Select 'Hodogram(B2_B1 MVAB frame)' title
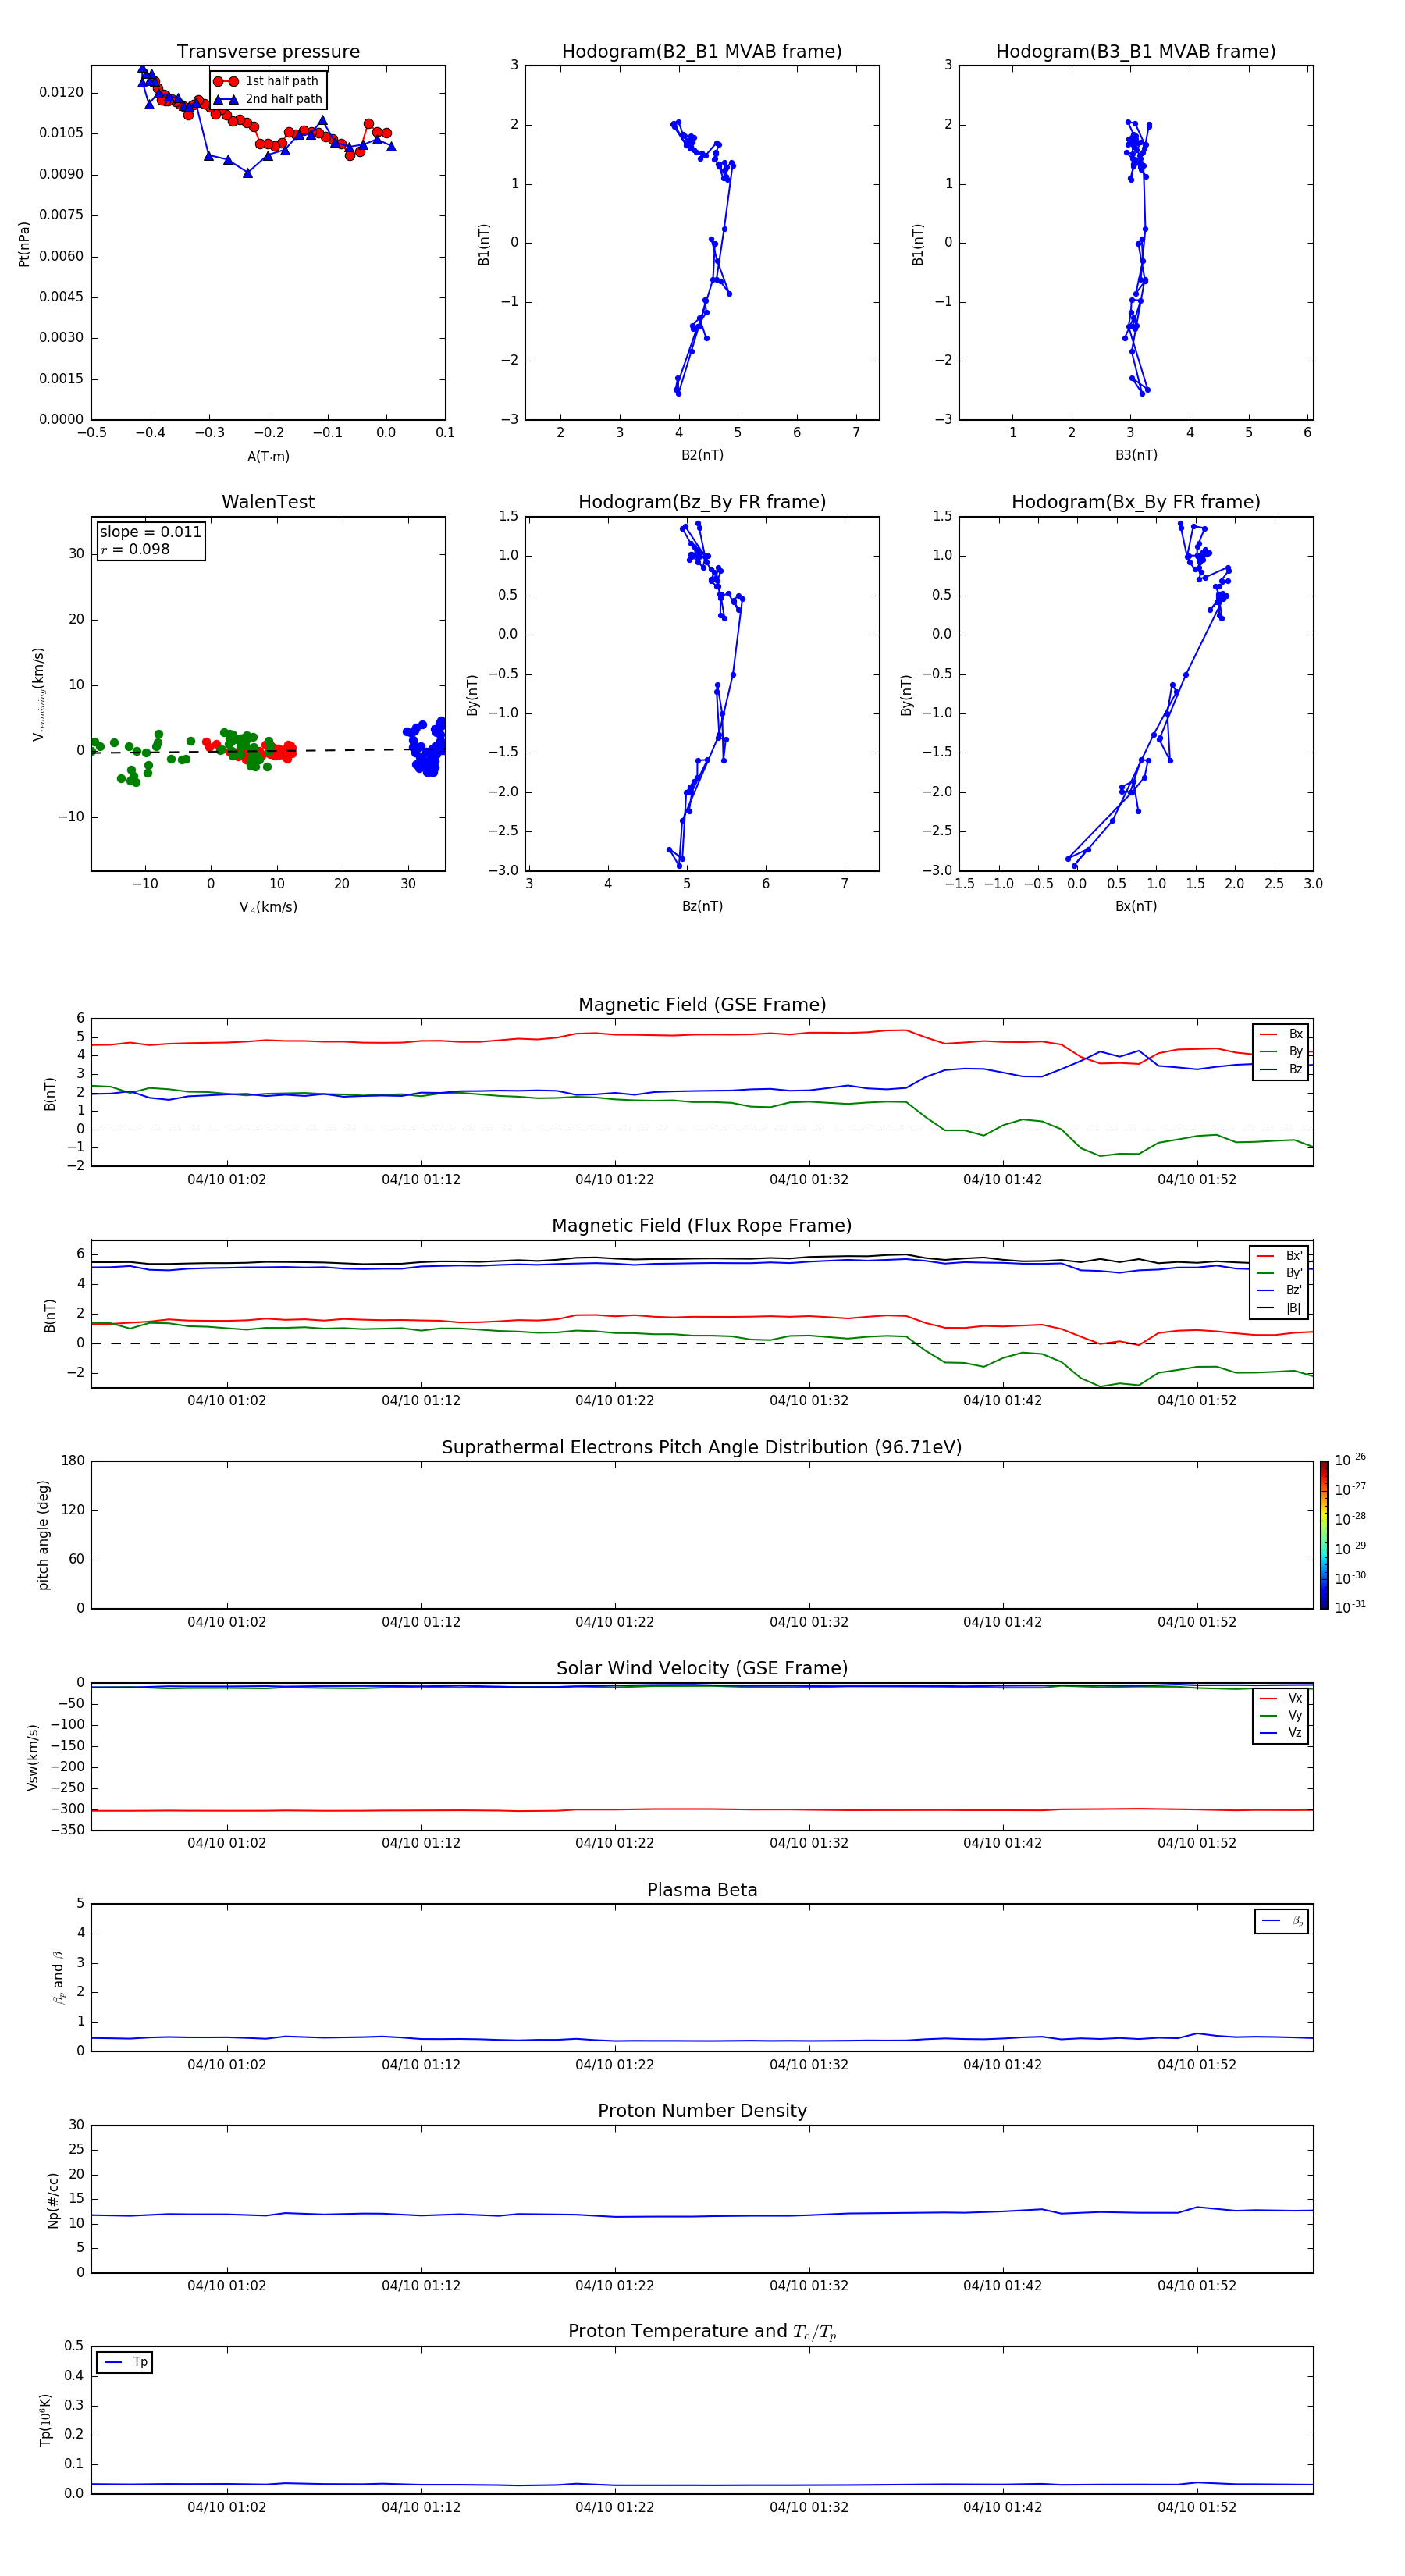Viewport: 1405px width, 2576px height. click(702, 52)
